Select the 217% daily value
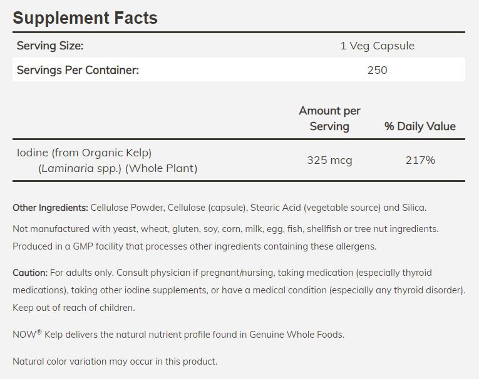This screenshot has height=379, width=479. point(420,160)
